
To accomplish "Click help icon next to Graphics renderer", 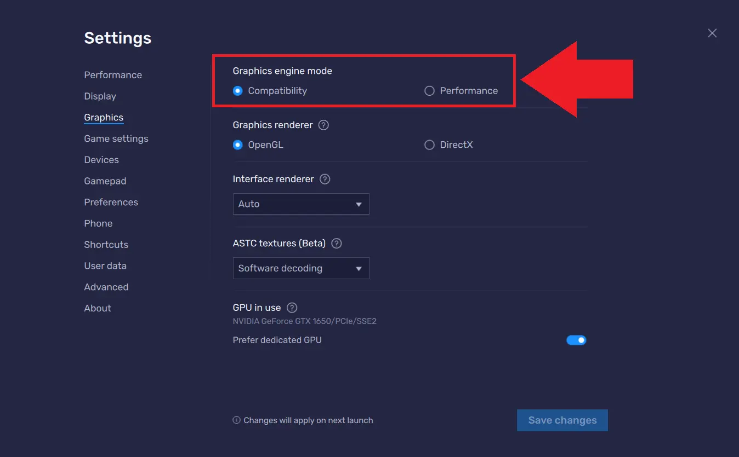I will click(323, 125).
